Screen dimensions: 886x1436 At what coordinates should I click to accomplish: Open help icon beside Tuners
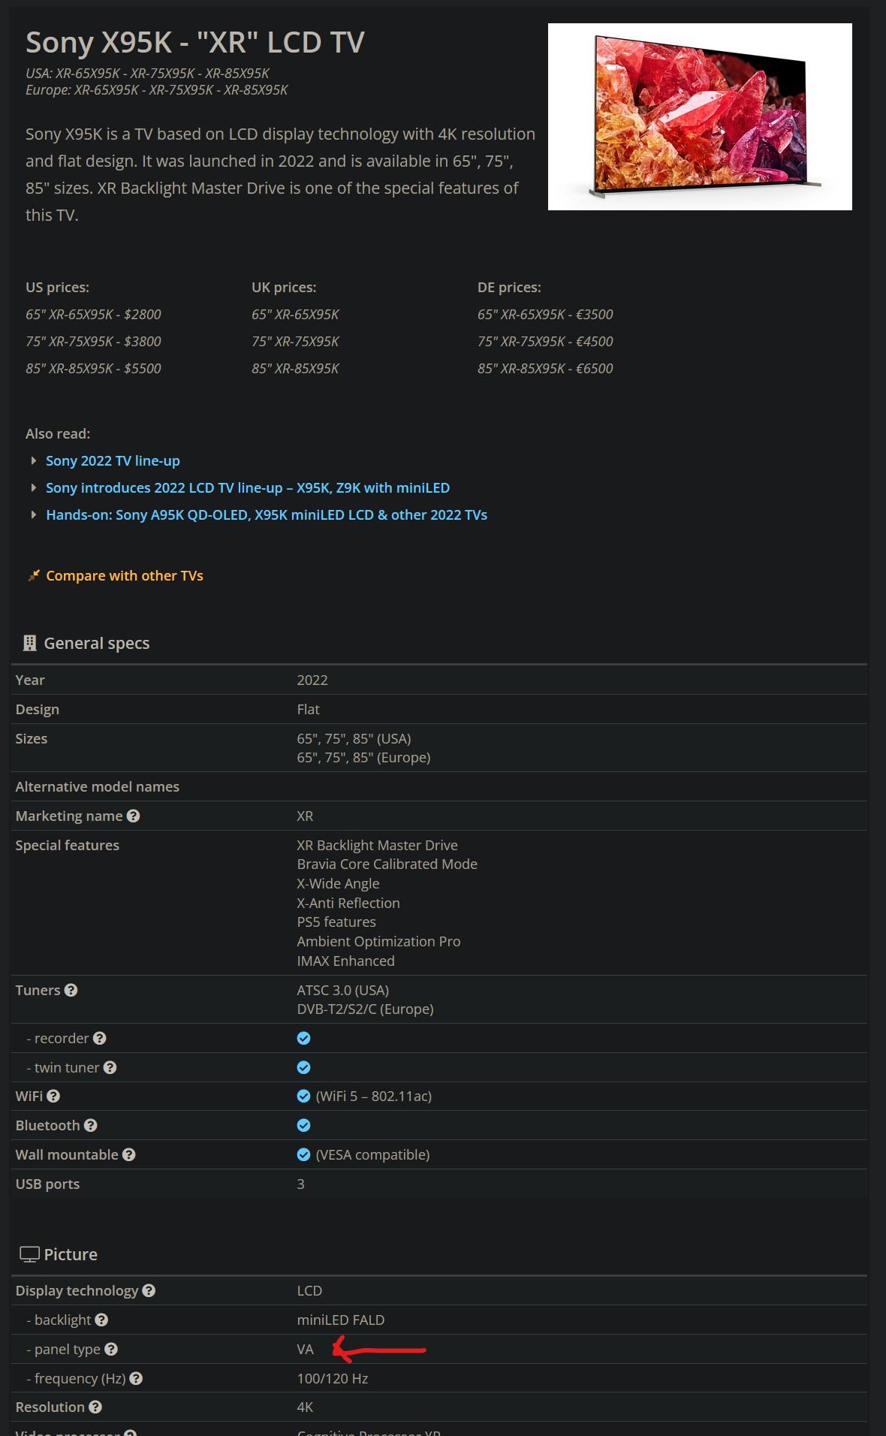pos(71,990)
